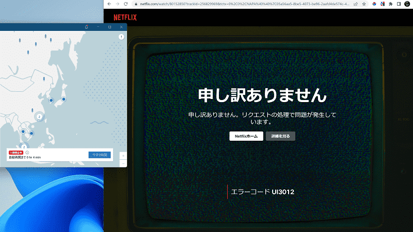Screen dimensions: 413x232
Task: Open the red-blue round browser extension
Action: coord(374,4)
